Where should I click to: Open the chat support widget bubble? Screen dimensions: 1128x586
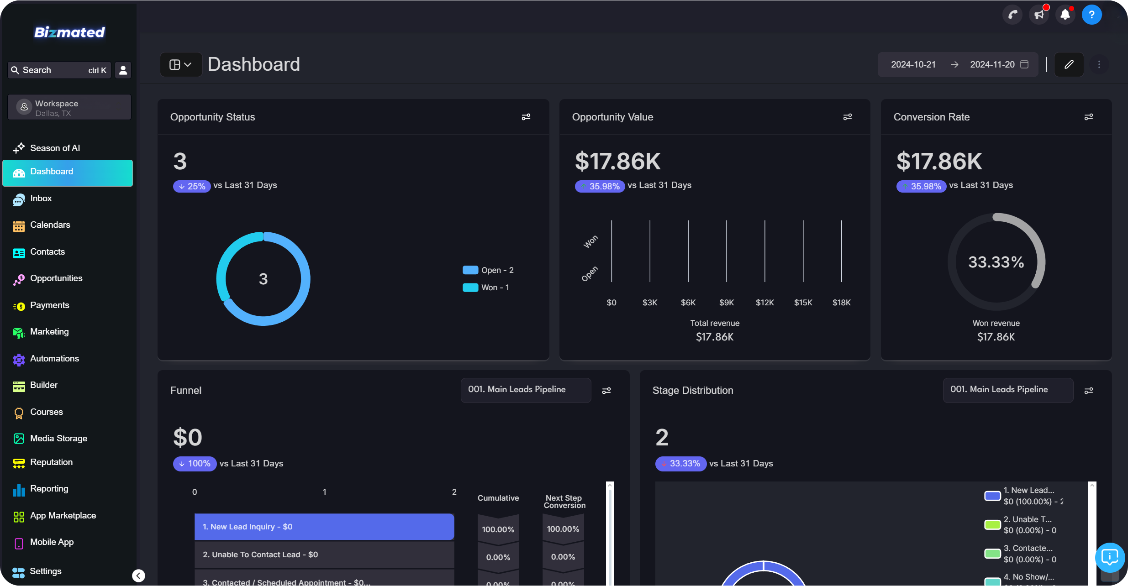click(1110, 557)
